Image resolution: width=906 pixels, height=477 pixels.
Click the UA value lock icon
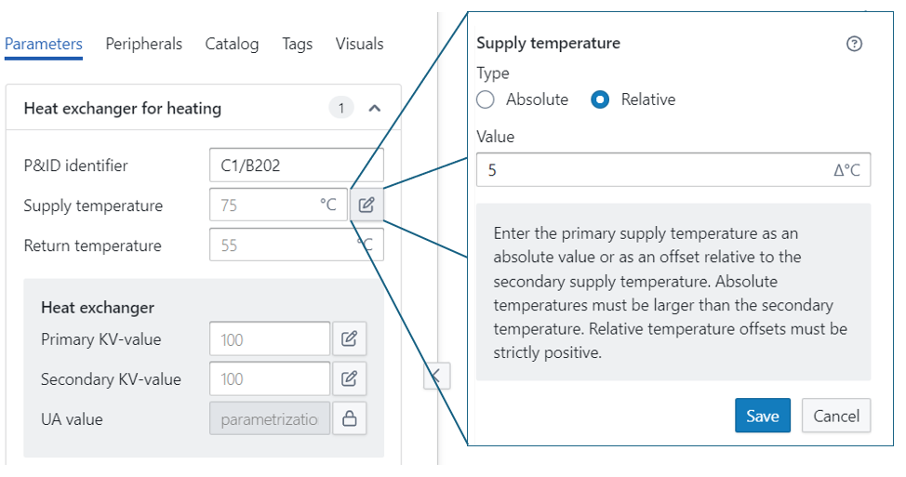[350, 419]
